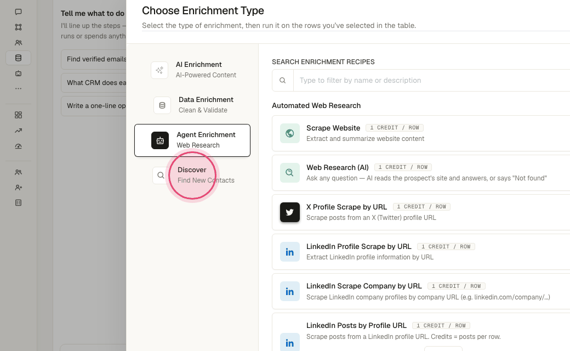Screen dimensions: 570x351
Task: Open the three-dots more icon in sidebar
Action: pos(18,88)
